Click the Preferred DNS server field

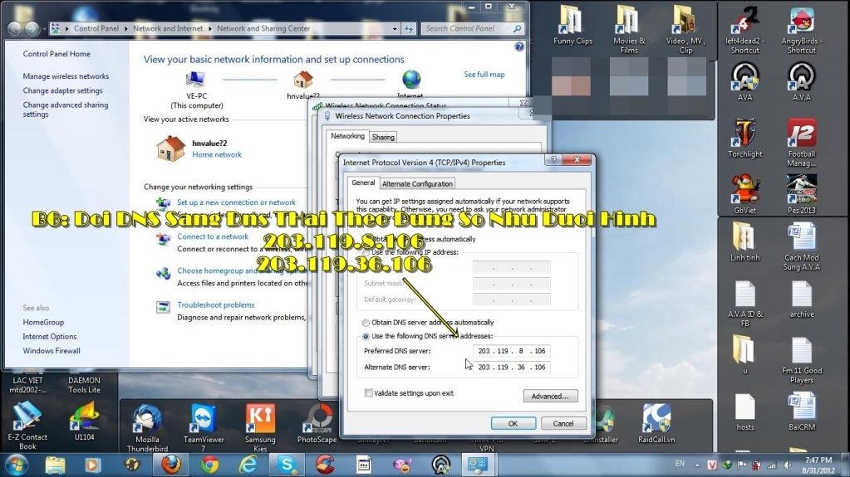pyautogui.click(x=513, y=351)
